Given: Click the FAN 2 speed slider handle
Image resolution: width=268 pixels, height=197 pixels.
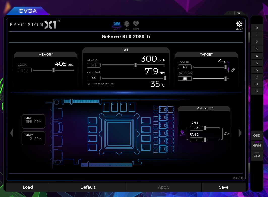Looking at the screenshot, I should click(x=205, y=140).
